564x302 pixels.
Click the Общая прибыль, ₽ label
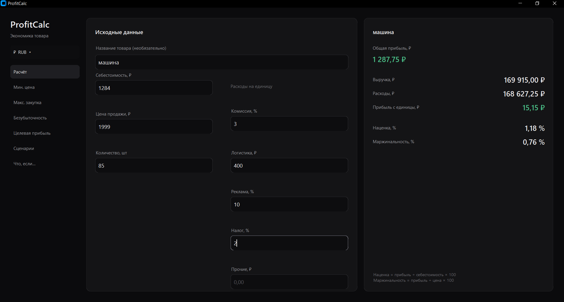tap(392, 48)
